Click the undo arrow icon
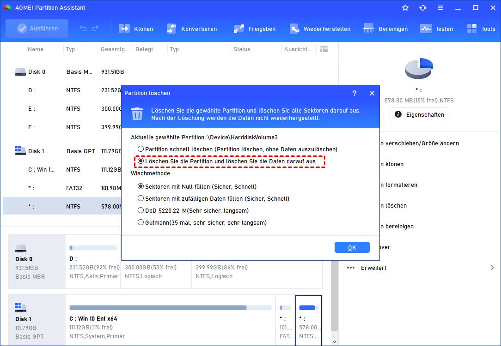The height and width of the screenshot is (346, 501). coord(83,29)
